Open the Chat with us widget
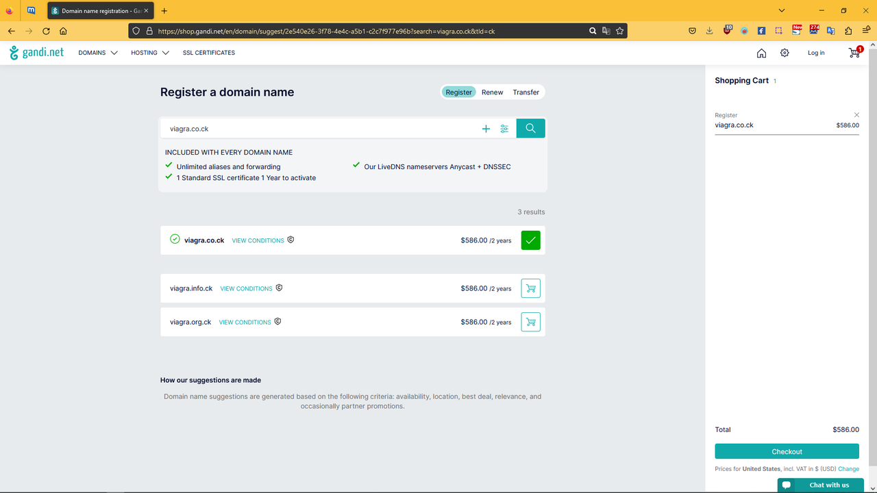 click(x=820, y=485)
